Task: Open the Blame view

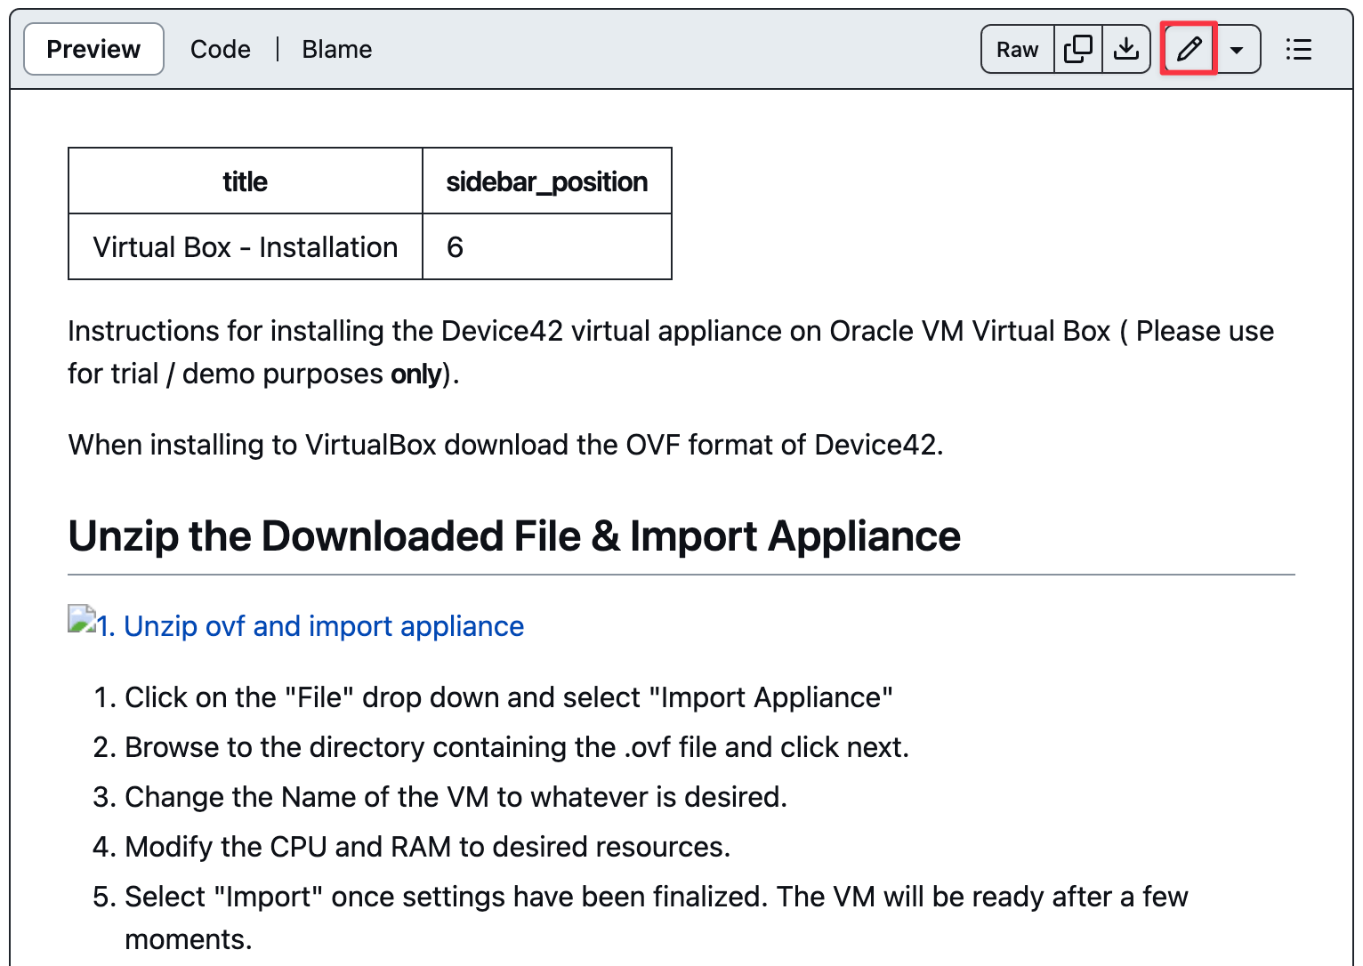Action: click(336, 49)
